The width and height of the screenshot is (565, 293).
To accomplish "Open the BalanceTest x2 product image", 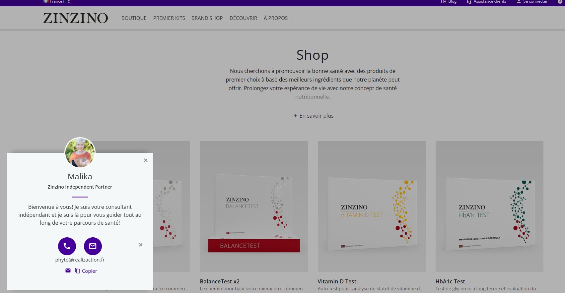I will (254, 206).
